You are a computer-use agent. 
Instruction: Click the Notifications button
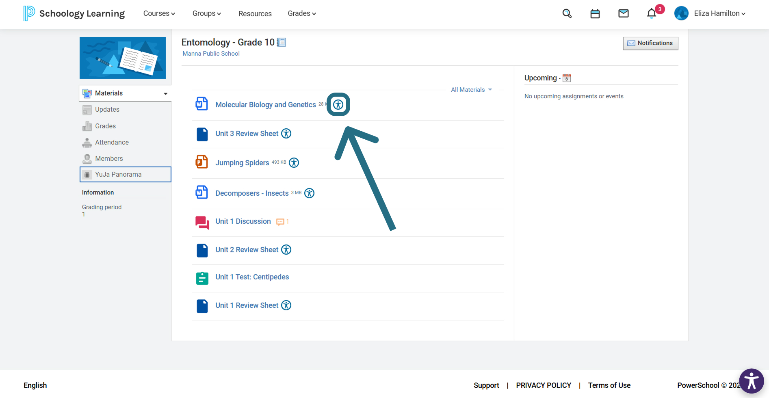pos(650,43)
